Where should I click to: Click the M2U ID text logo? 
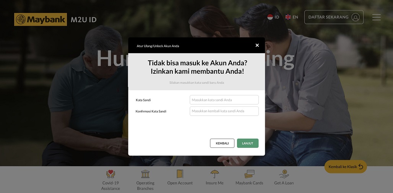click(83, 19)
